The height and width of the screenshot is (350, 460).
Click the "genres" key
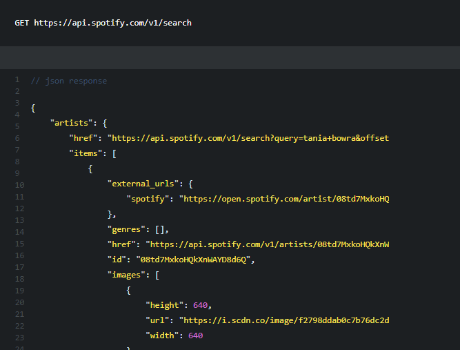click(x=126, y=229)
